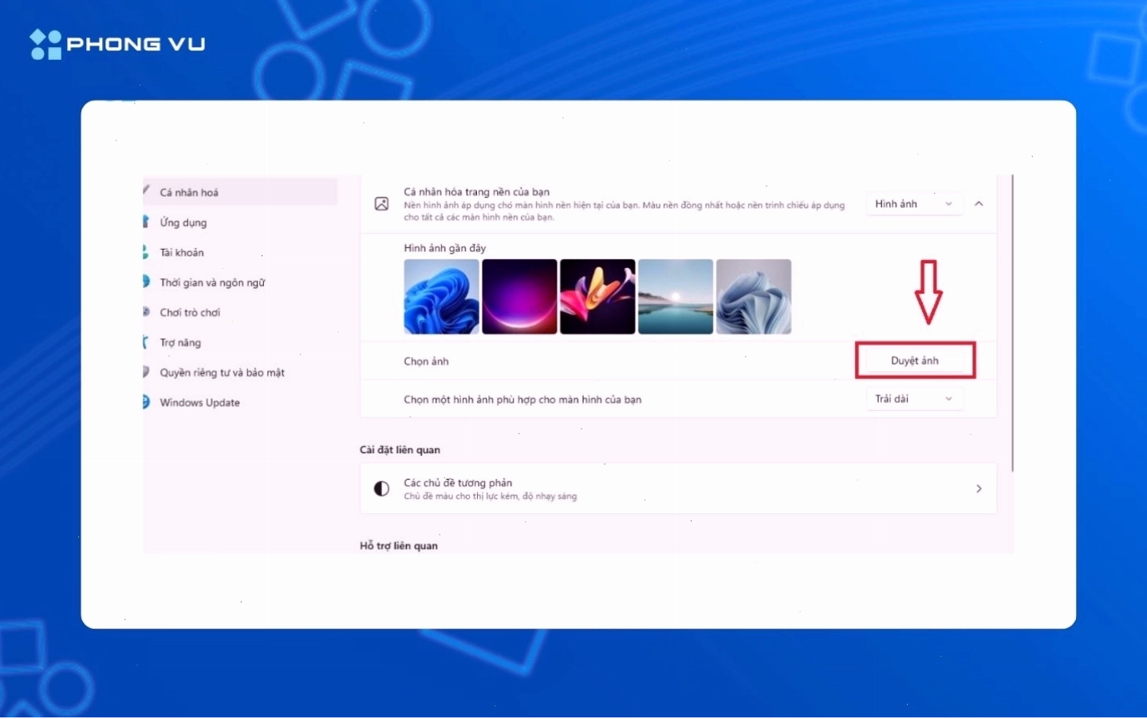Click the settings window vertical scrollbar
This screenshot has height=719, width=1147.
click(x=1012, y=323)
